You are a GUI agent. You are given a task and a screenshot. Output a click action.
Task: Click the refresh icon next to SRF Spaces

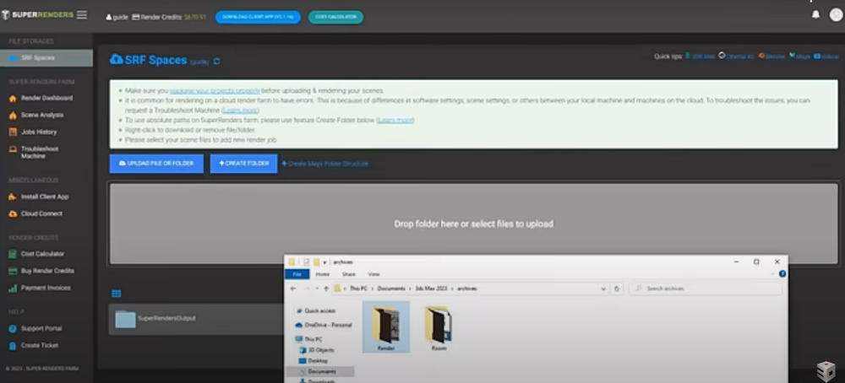pyautogui.click(x=216, y=62)
